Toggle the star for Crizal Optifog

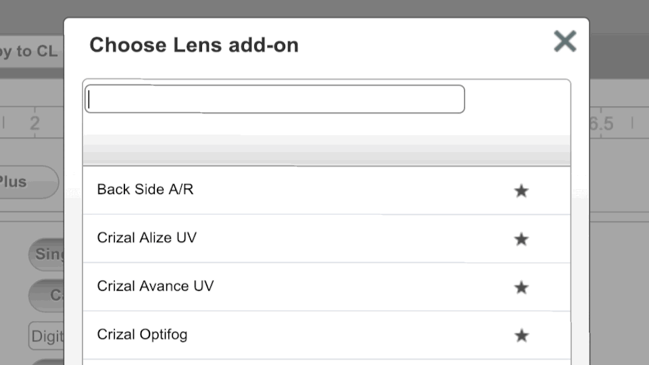[x=521, y=336]
